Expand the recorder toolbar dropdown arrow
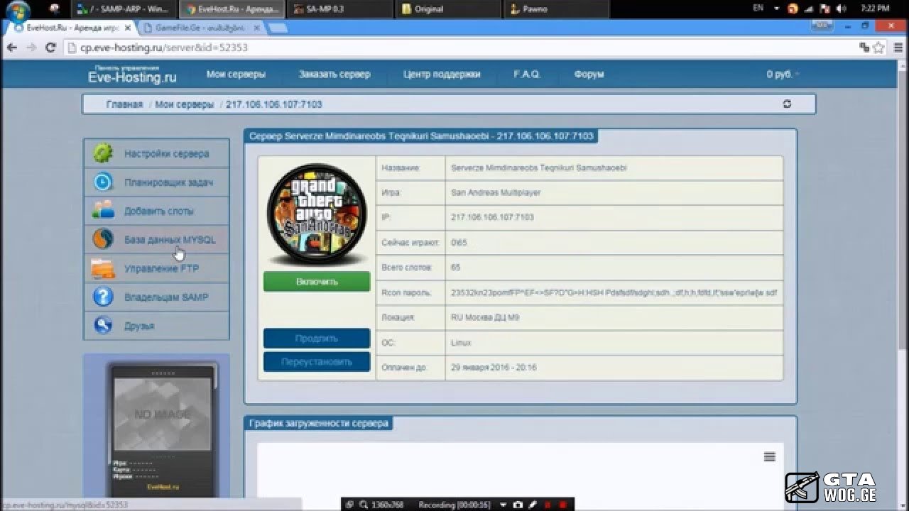909x511 pixels. 503,505
